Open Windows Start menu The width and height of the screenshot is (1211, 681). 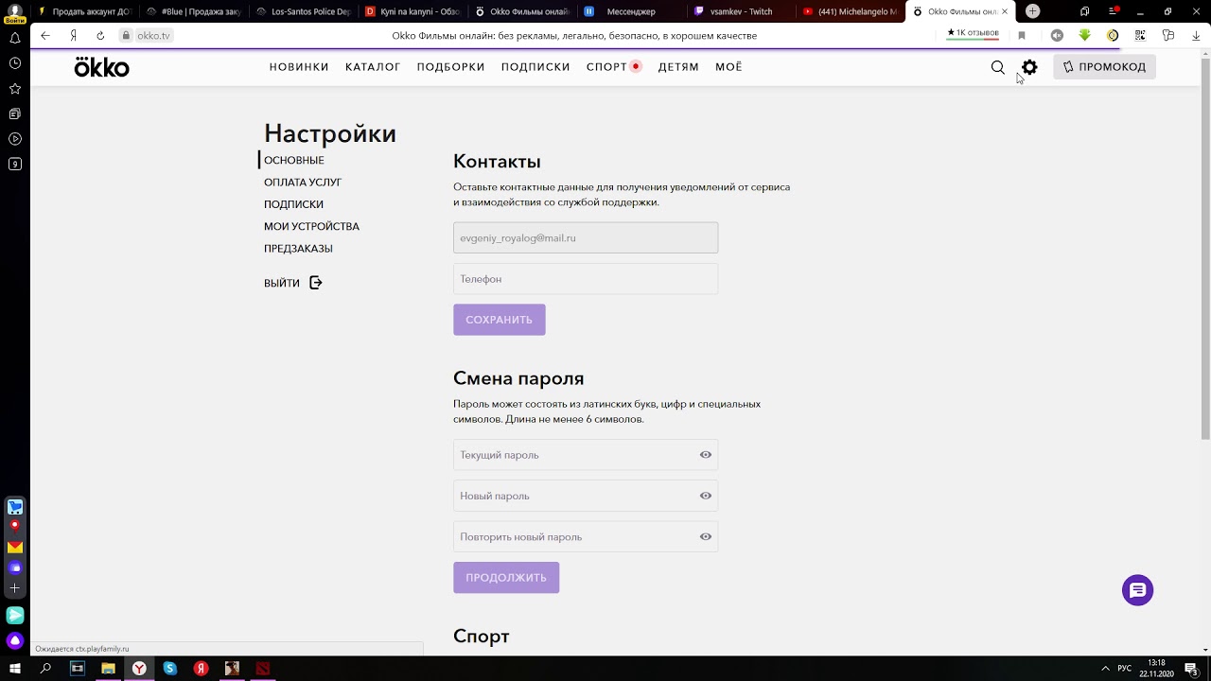coord(14,669)
